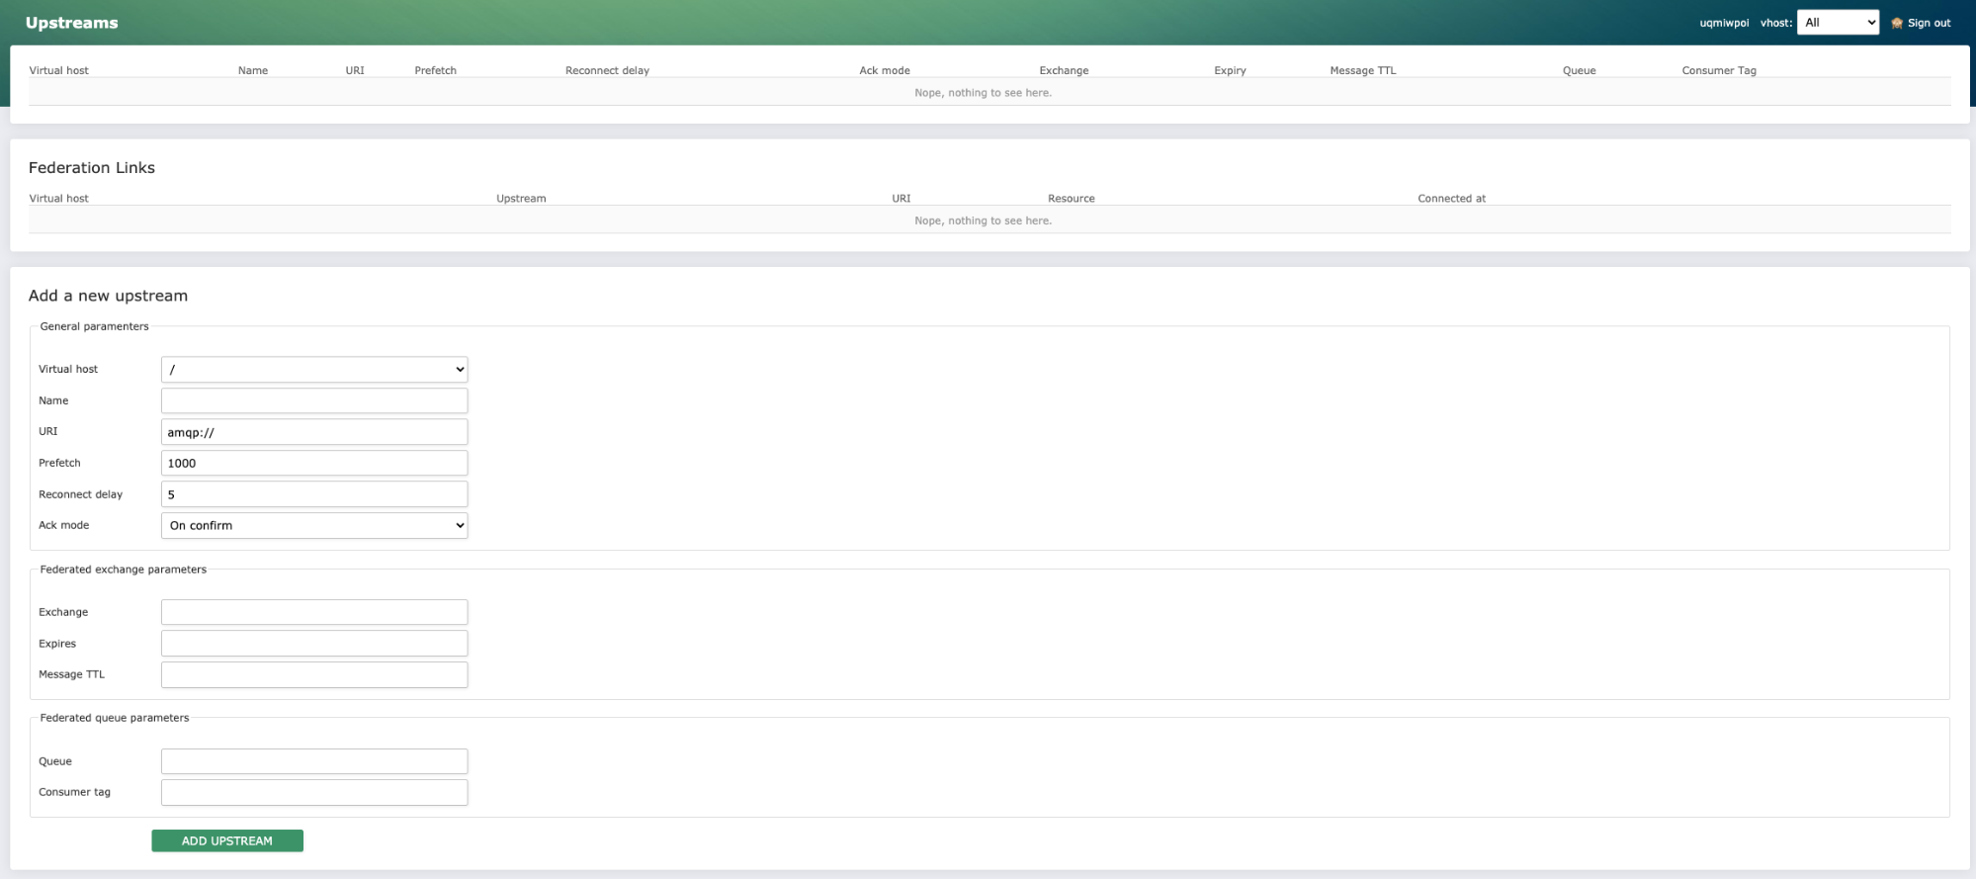The image size is (1976, 880).
Task: Click Virtual host header in Upstreams table
Action: coord(58,70)
